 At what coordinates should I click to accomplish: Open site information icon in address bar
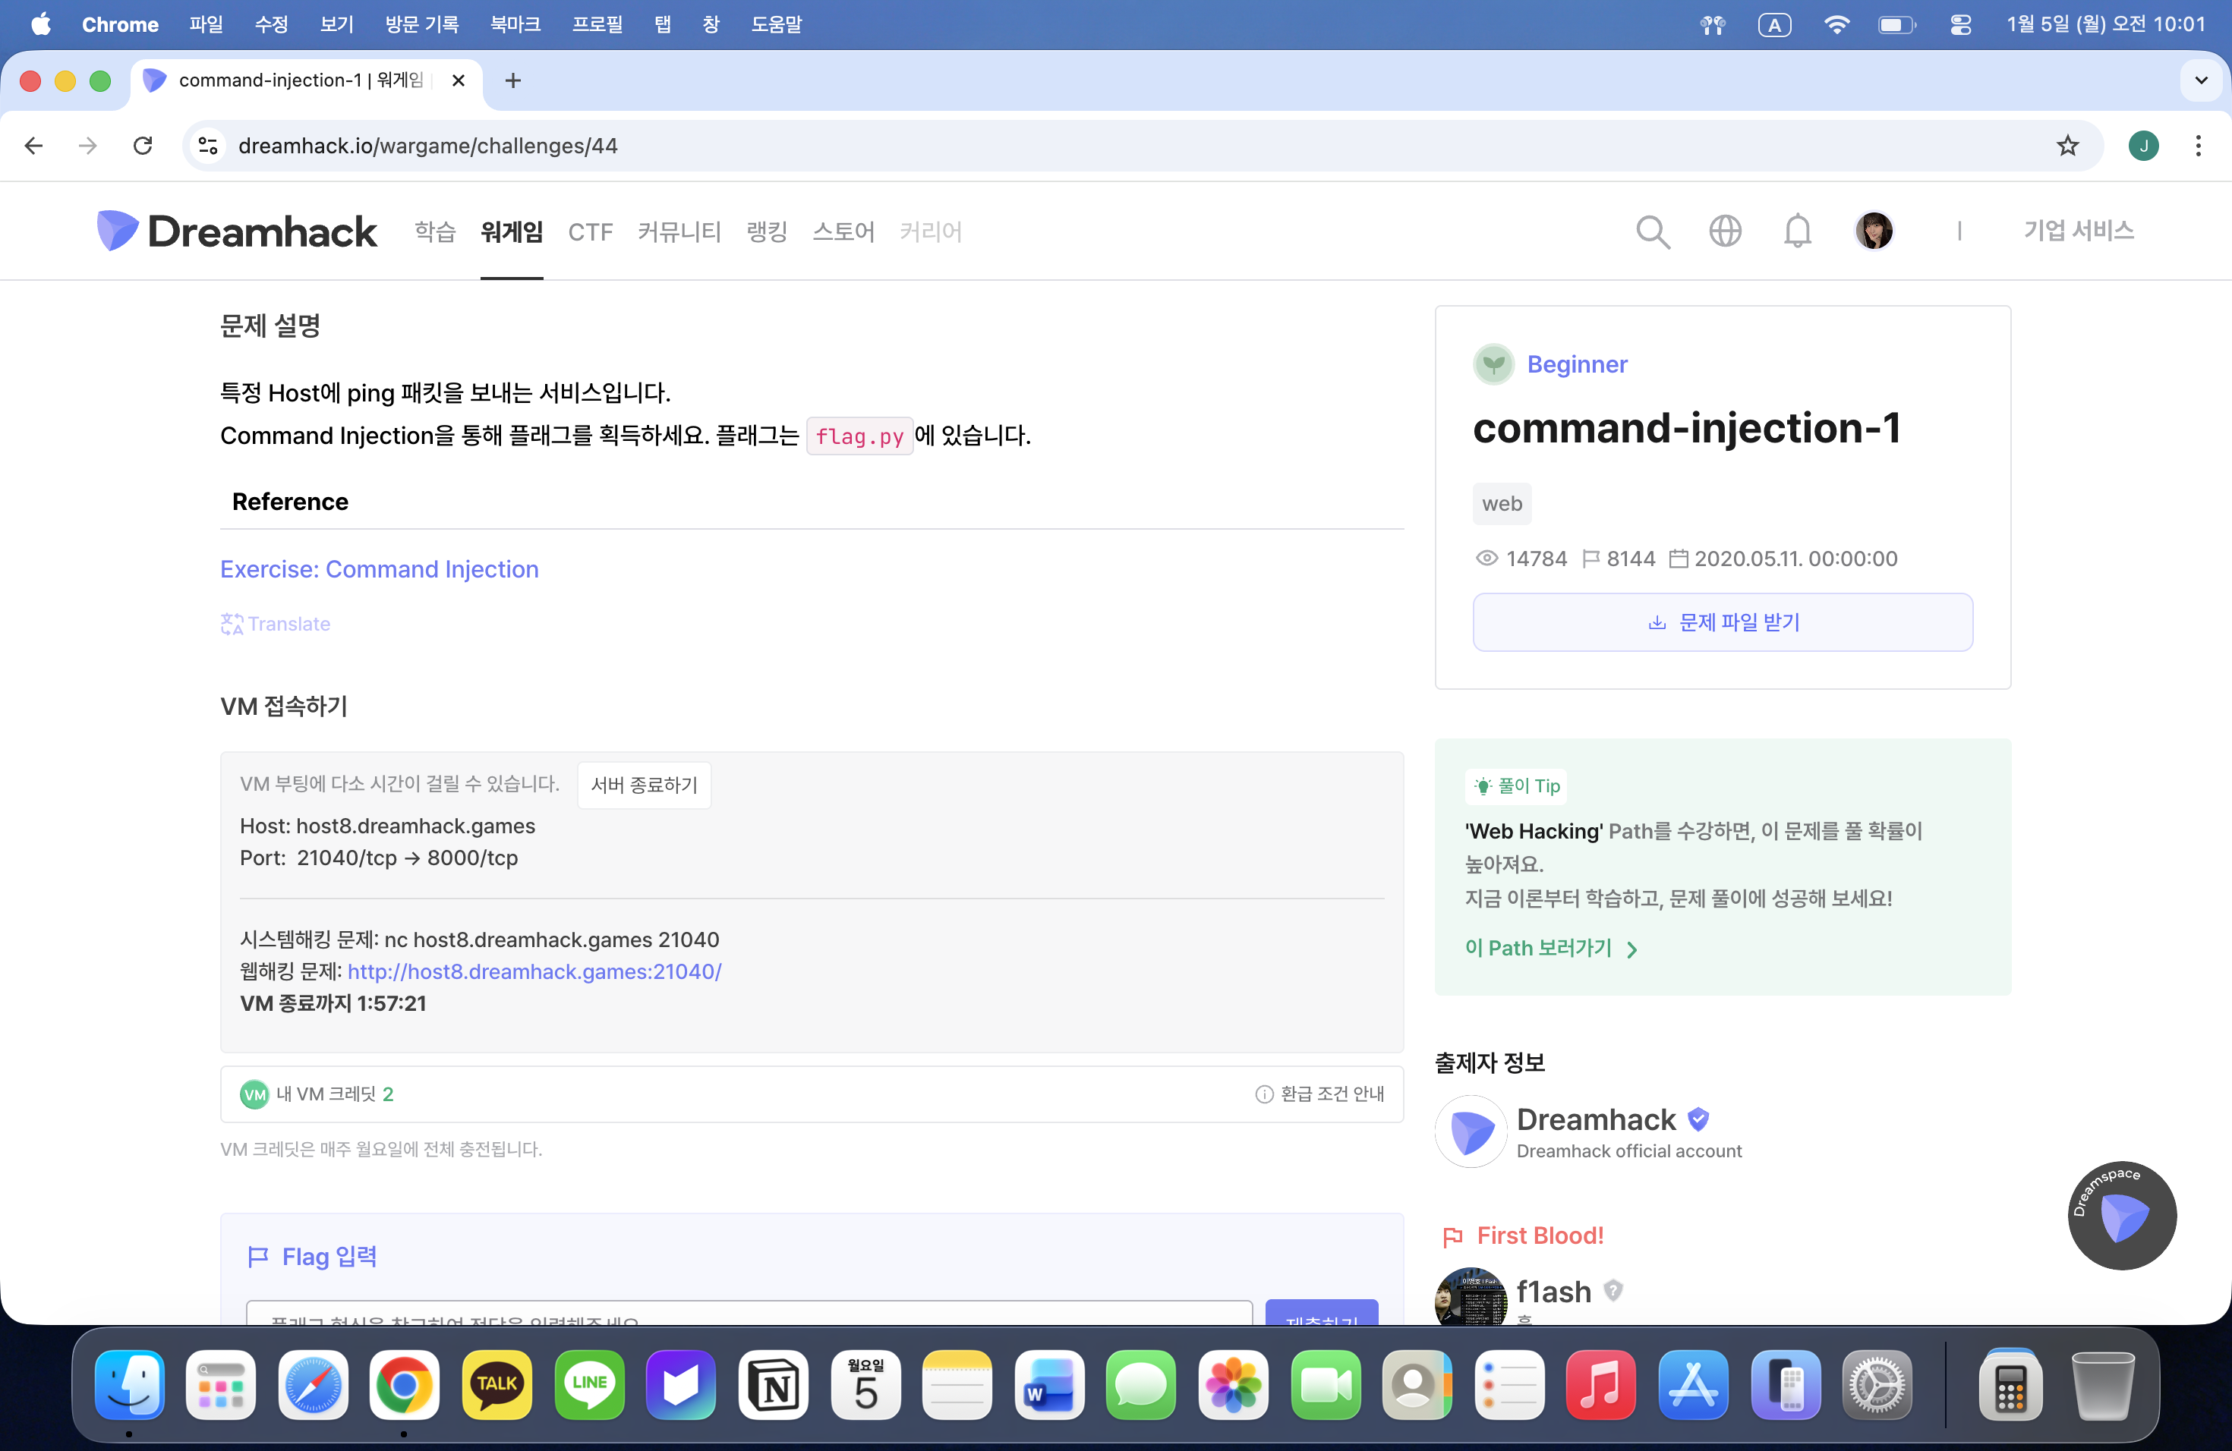(208, 145)
